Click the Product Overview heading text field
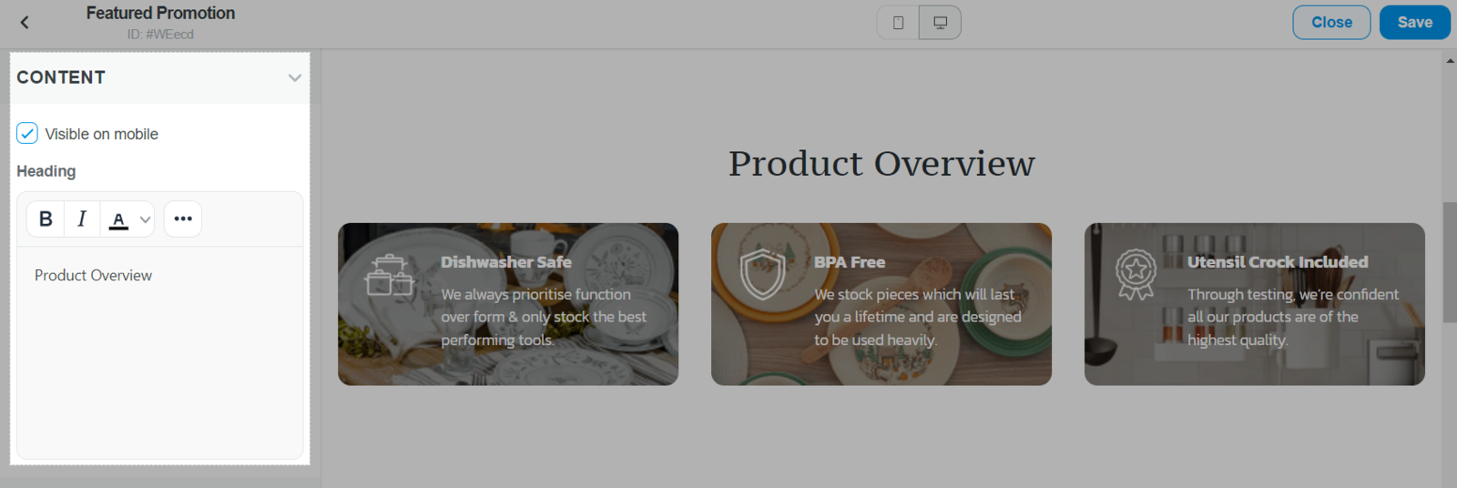 (160, 352)
